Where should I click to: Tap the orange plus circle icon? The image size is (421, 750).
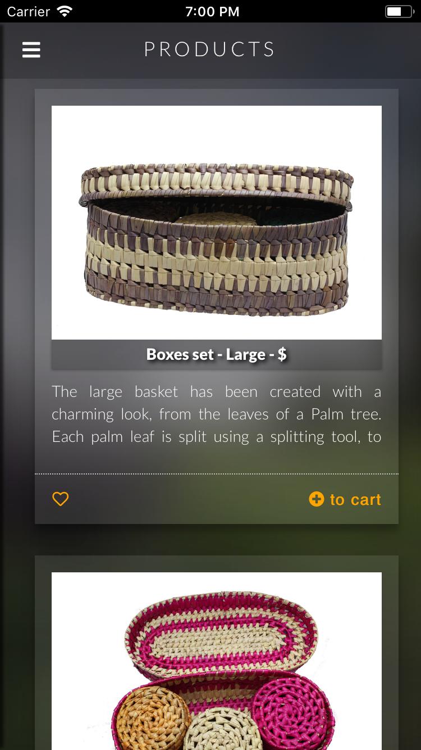click(x=317, y=499)
